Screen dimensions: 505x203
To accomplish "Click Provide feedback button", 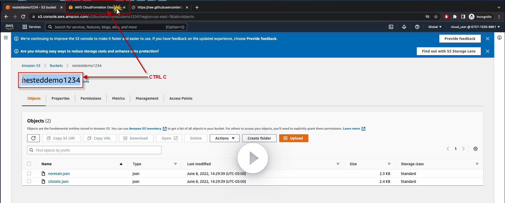I will point(460,38).
